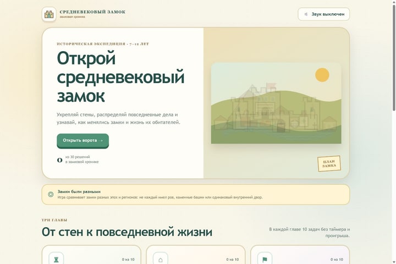396x264 pixels.
Task: Click the "ПЛАН ЗАМКА" stamp
Action: tap(329, 163)
